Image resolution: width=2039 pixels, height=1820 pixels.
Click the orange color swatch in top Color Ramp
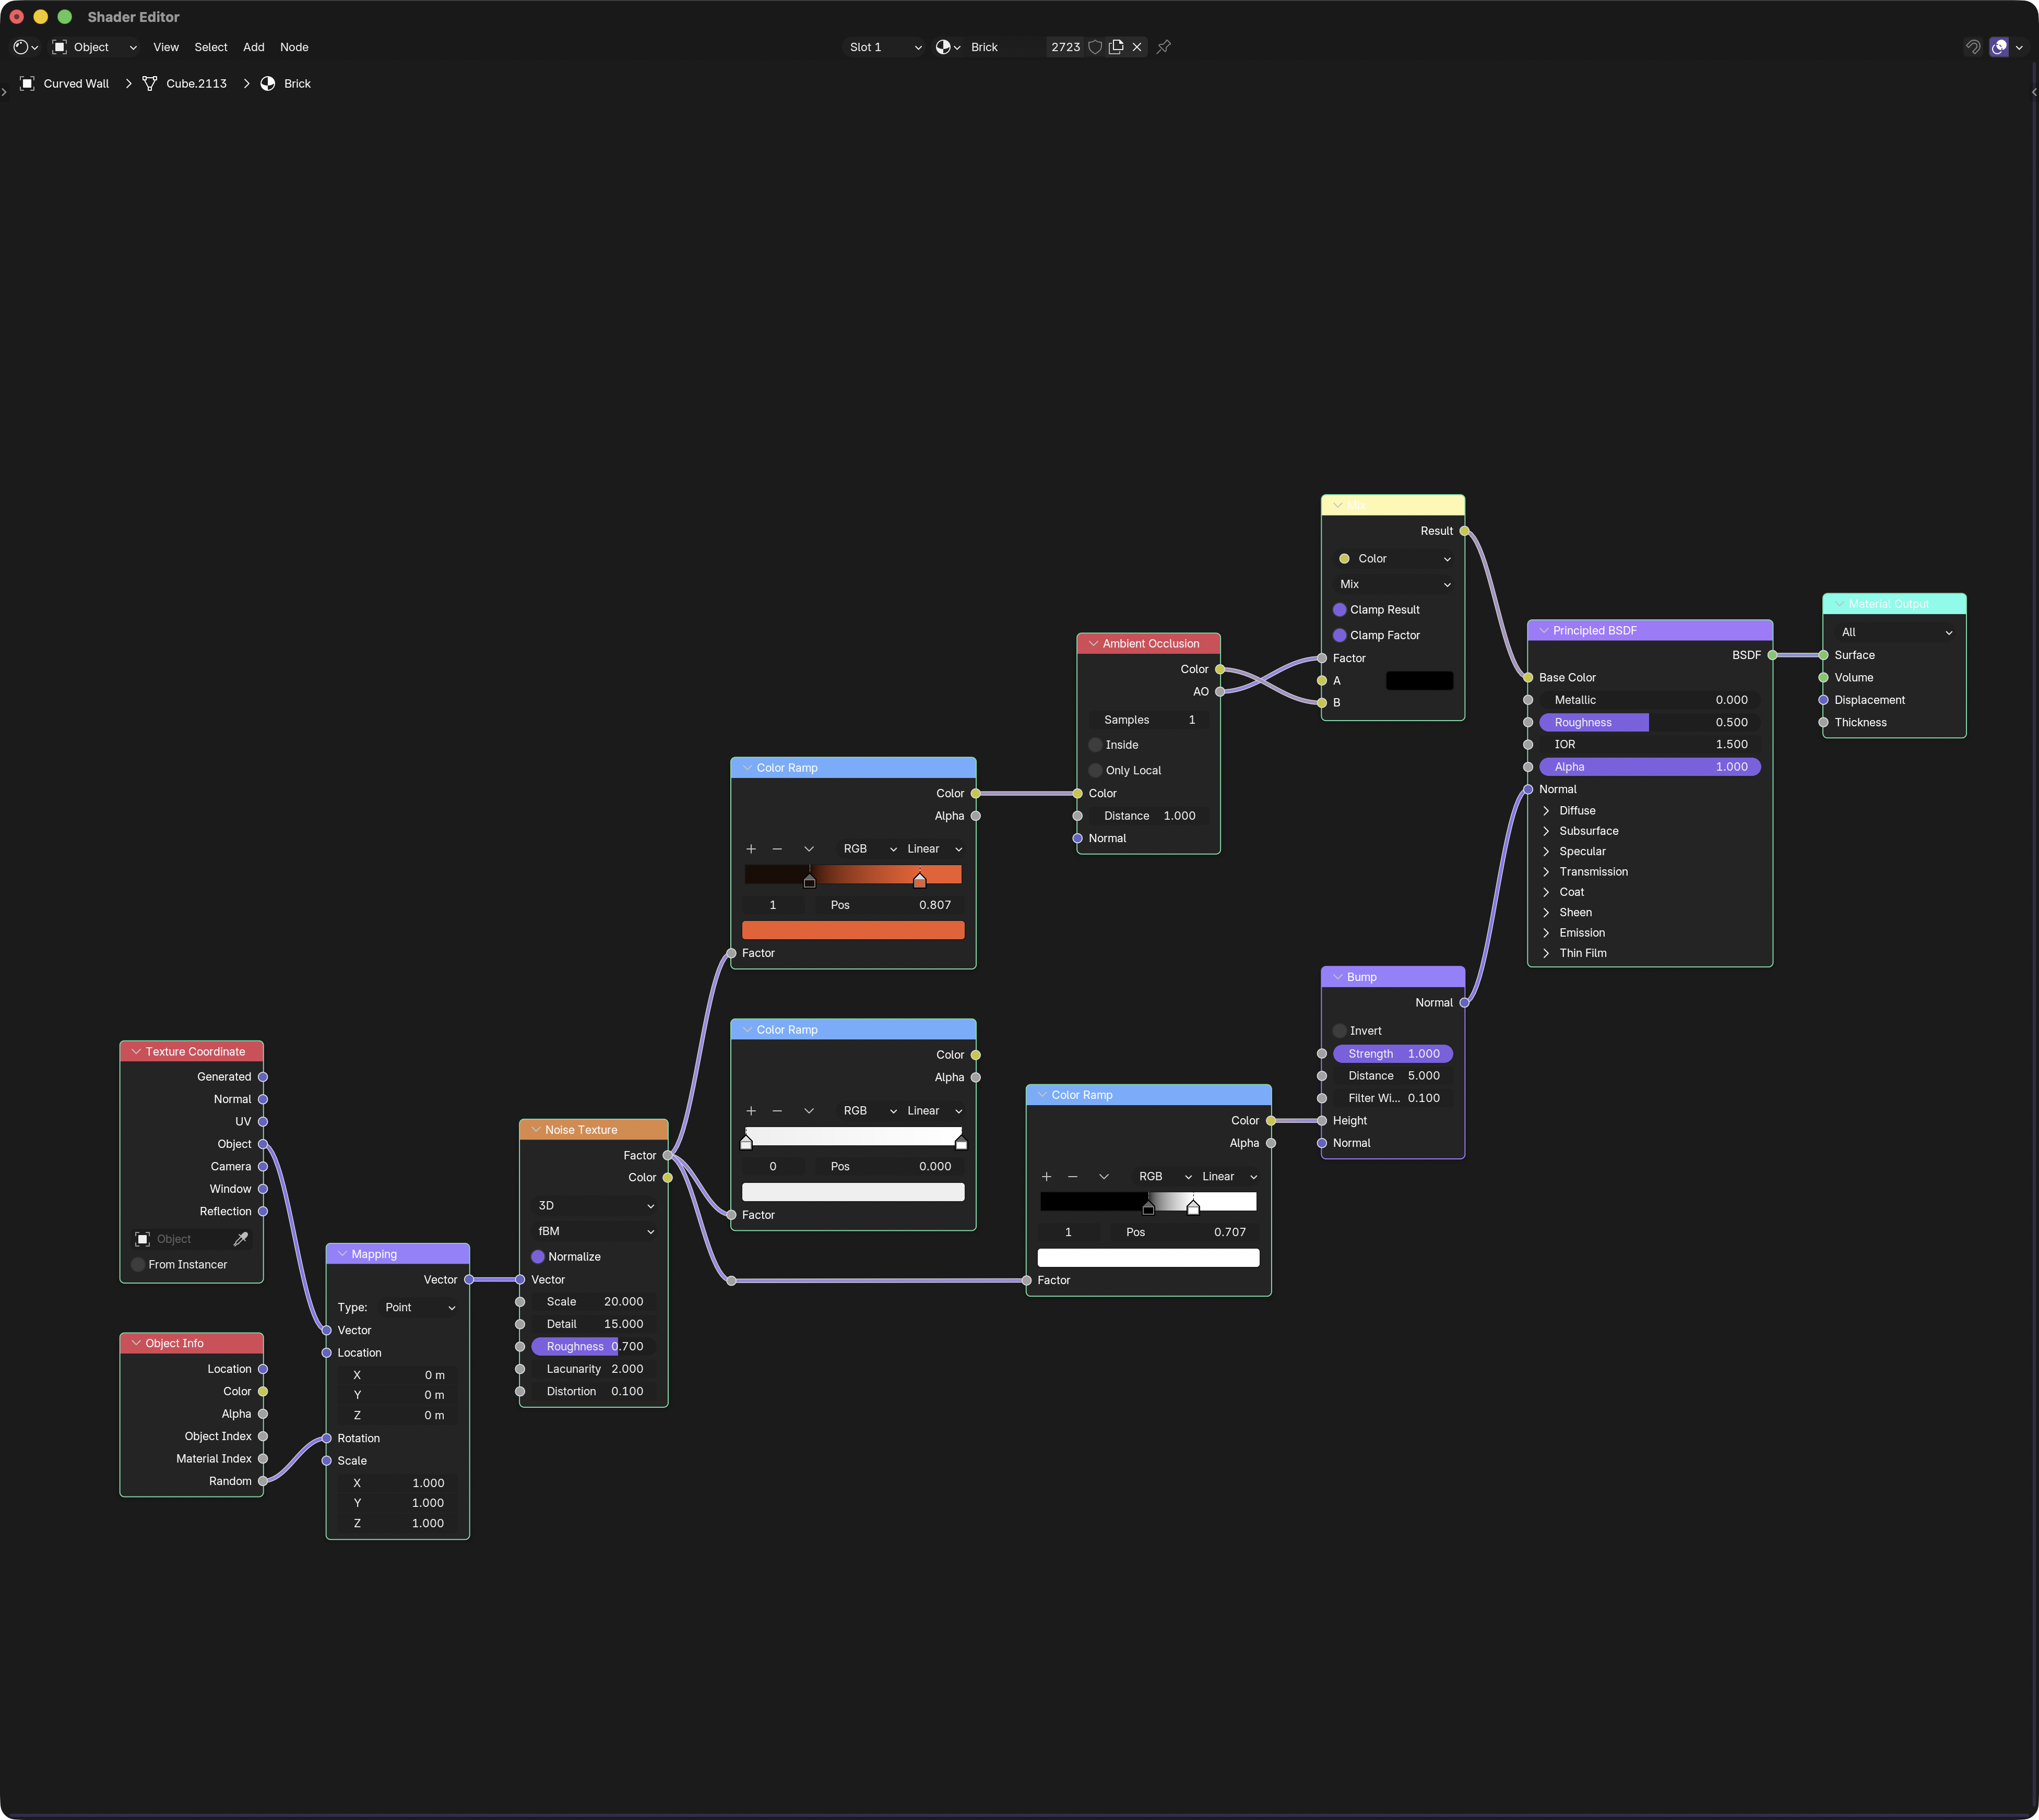pyautogui.click(x=852, y=931)
